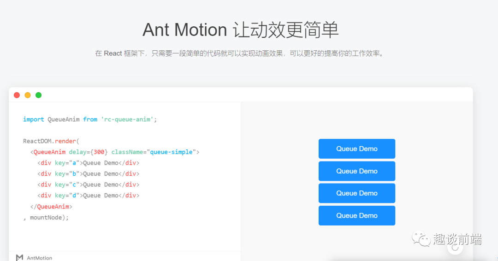Click the ', mountNode);' code line
Screen dimensions: 498x261
(x=46, y=218)
